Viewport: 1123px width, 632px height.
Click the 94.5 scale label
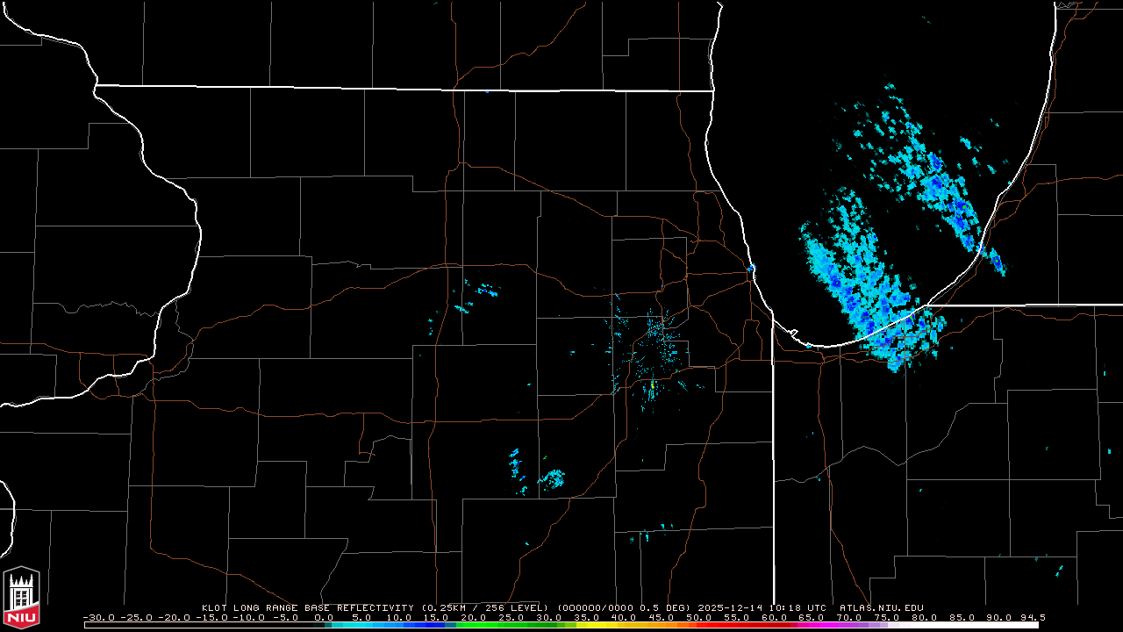[1033, 617]
